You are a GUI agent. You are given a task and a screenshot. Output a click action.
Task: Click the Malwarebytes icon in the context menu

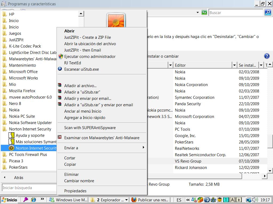[60, 138]
